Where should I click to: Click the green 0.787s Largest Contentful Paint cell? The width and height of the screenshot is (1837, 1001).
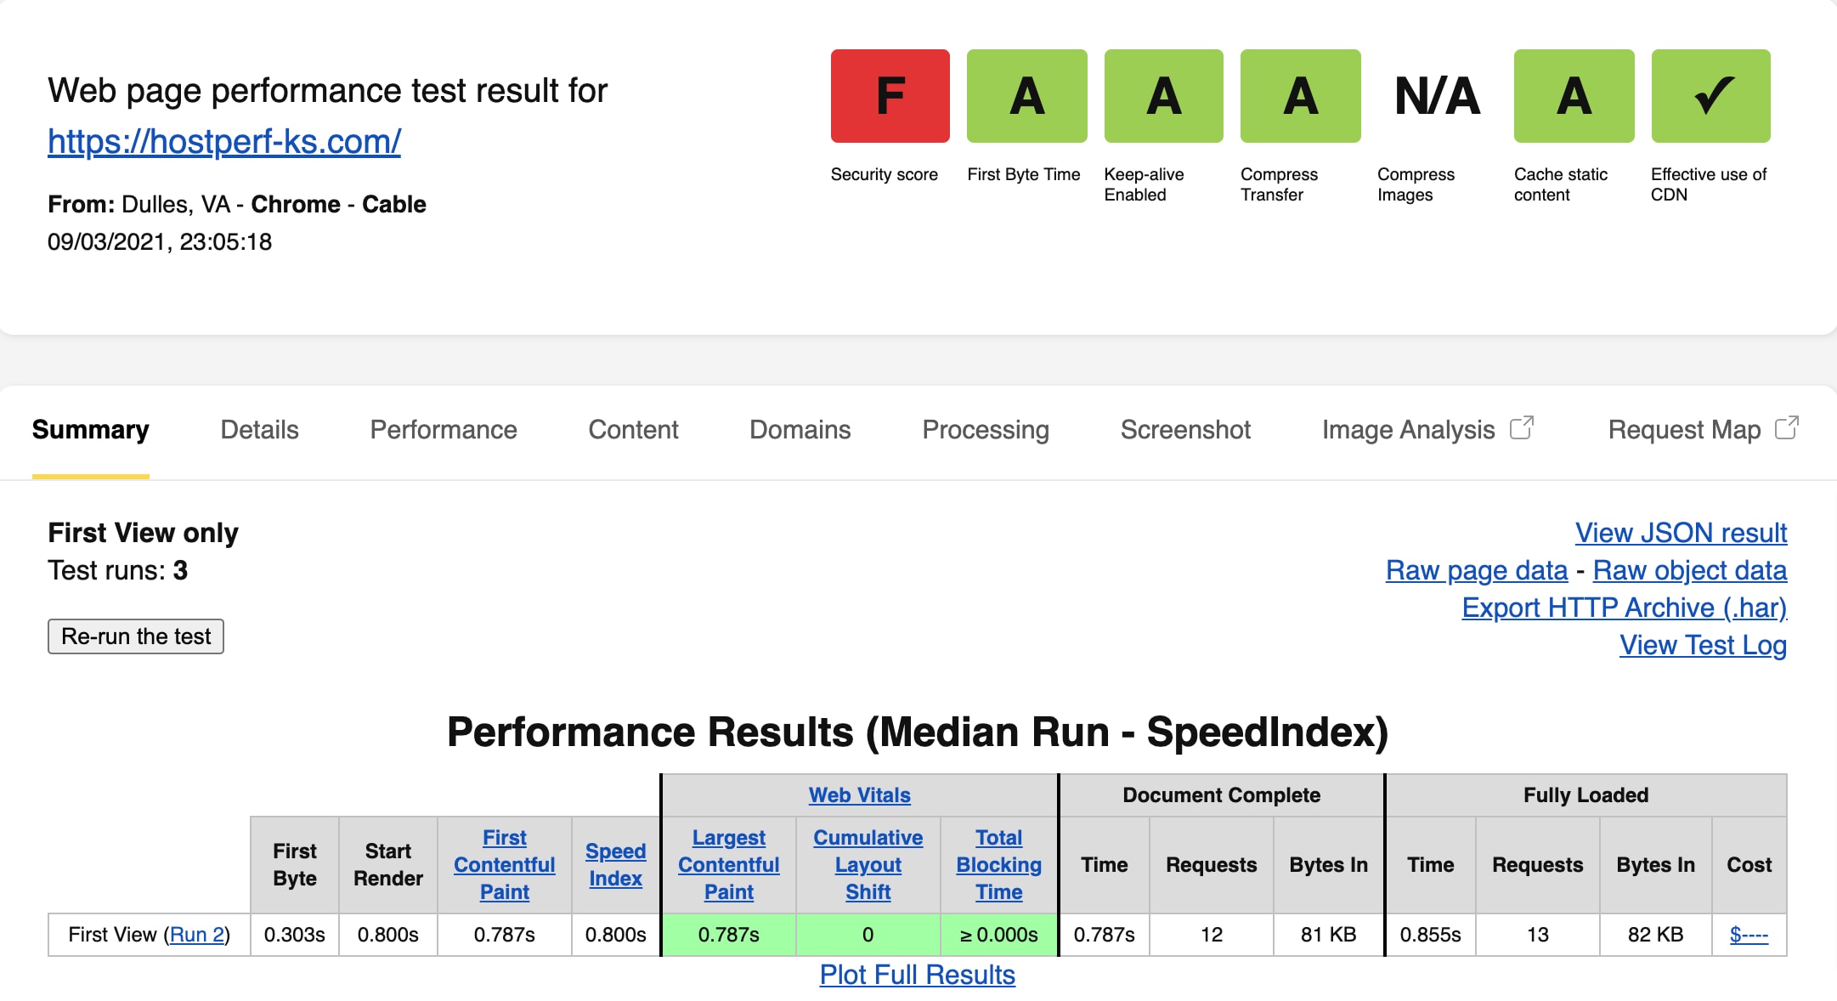click(x=729, y=935)
